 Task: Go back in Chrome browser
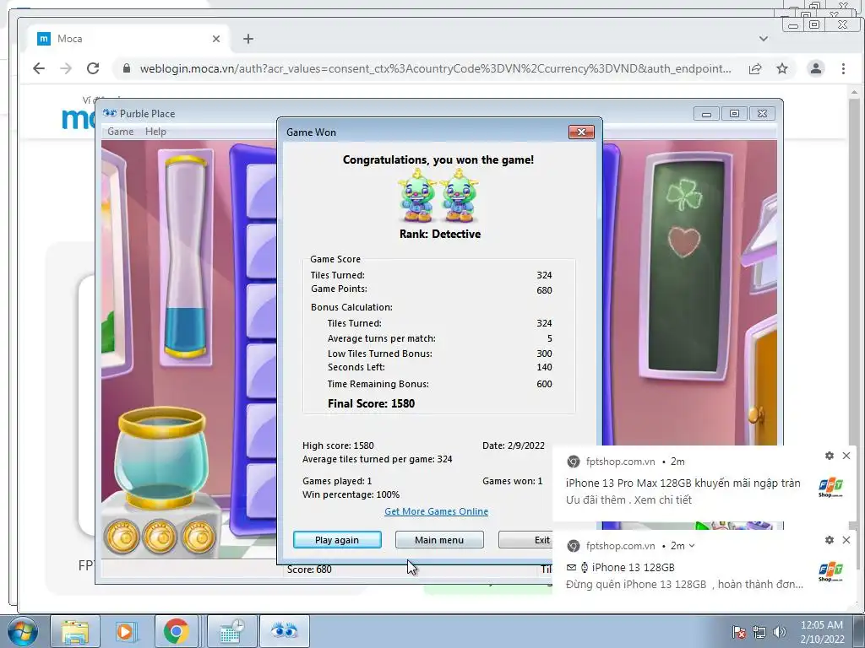pos(39,68)
